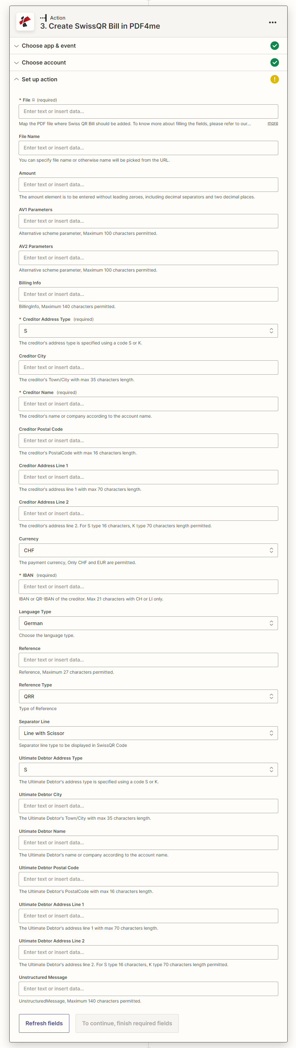Image resolution: width=296 pixels, height=1048 pixels.
Task: Focus the Creditor Name text field
Action: 148,404
